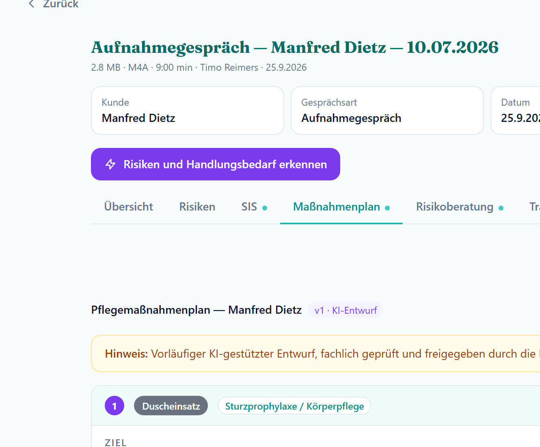This screenshot has height=447, width=540.
Task: Click the lightning bolt icon on the purple button
Action: (x=110, y=164)
